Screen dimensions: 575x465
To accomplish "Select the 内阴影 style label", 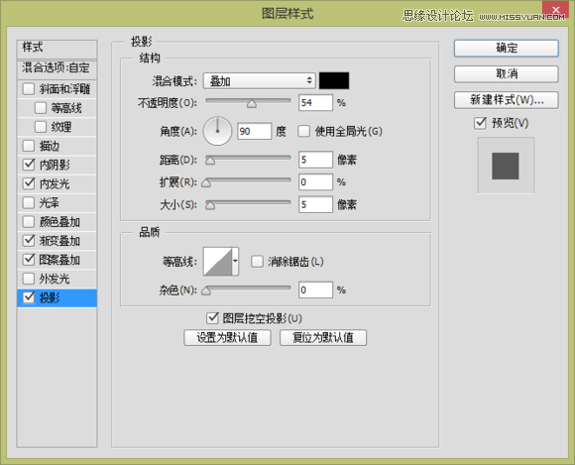I will point(55,165).
